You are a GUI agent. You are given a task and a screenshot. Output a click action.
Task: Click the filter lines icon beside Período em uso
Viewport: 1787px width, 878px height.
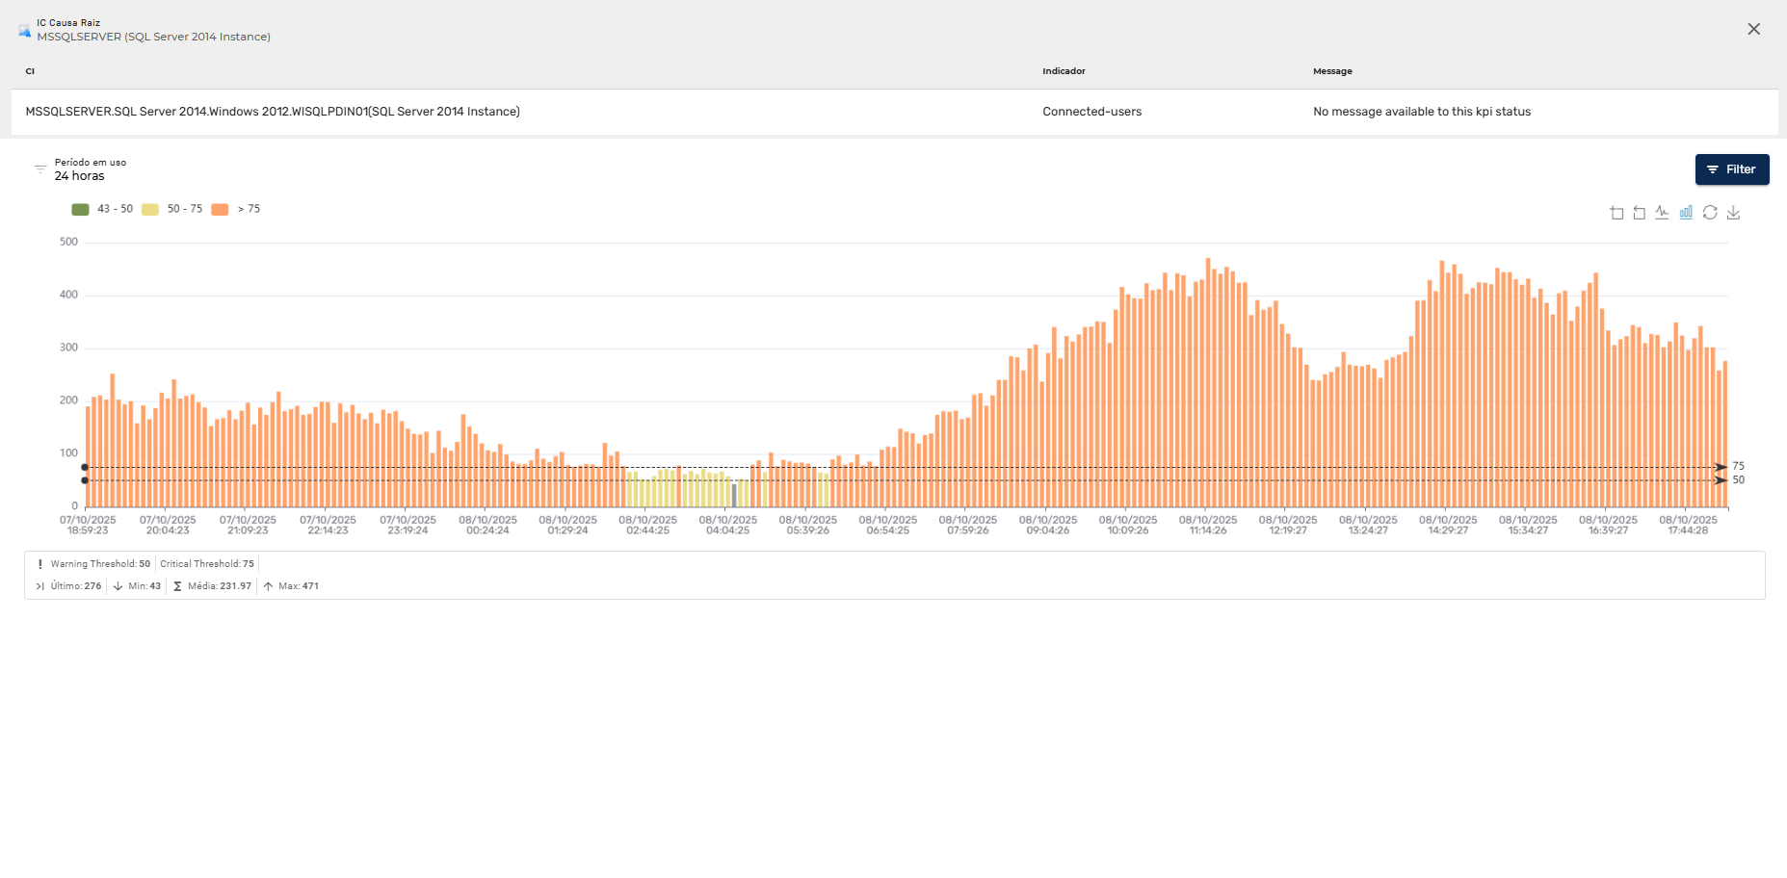(x=39, y=169)
